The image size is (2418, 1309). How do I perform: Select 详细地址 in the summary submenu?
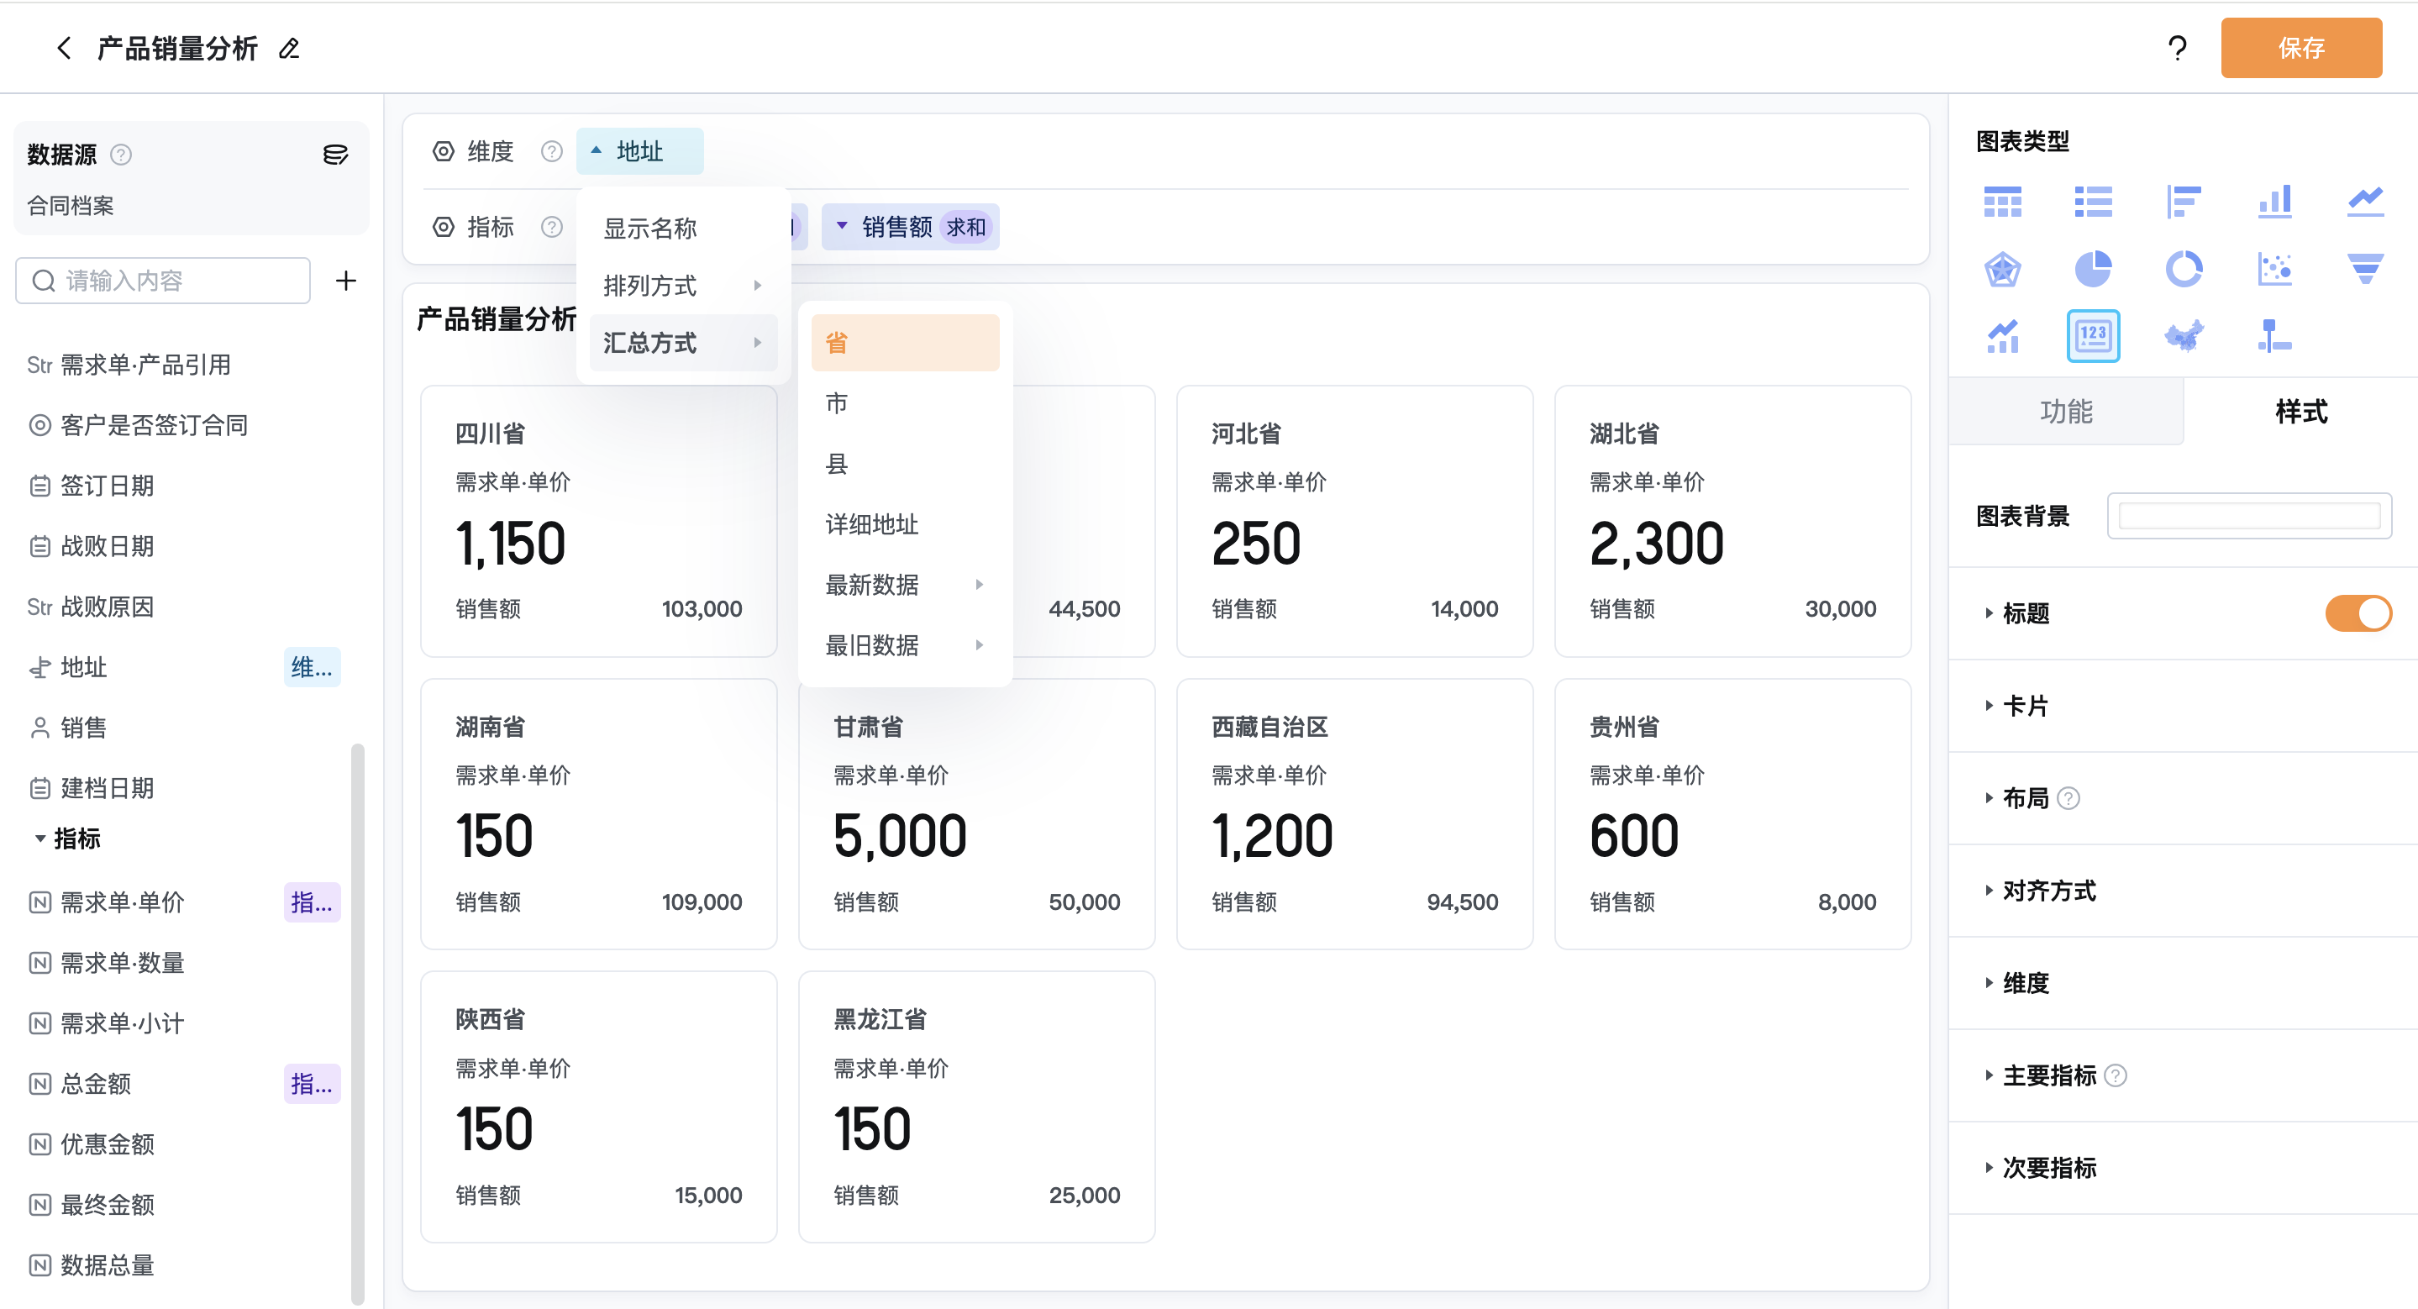(904, 524)
